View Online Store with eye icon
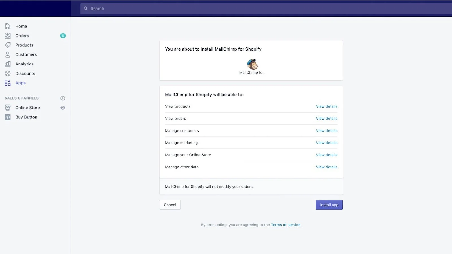The width and height of the screenshot is (452, 254). (63, 108)
